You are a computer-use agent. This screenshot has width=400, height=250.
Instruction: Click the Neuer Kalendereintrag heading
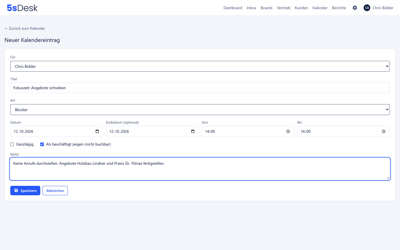point(32,40)
